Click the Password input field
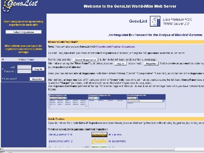 point(24,71)
